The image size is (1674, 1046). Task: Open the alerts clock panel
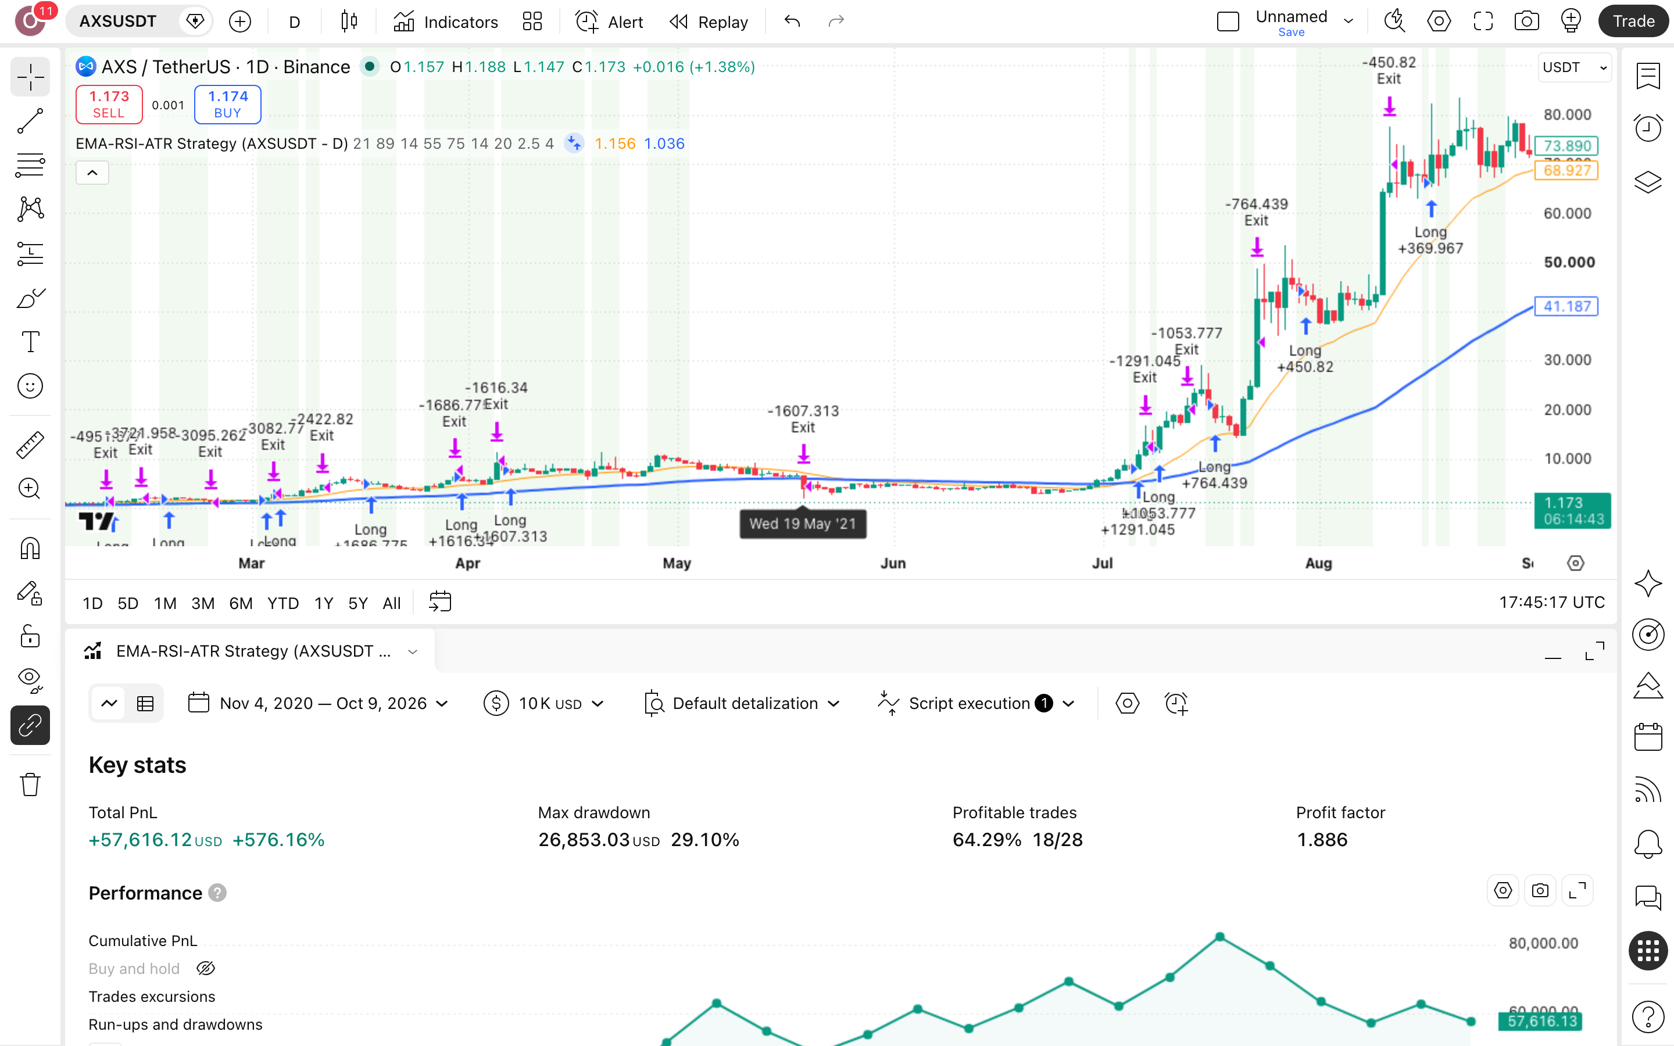1648,128
